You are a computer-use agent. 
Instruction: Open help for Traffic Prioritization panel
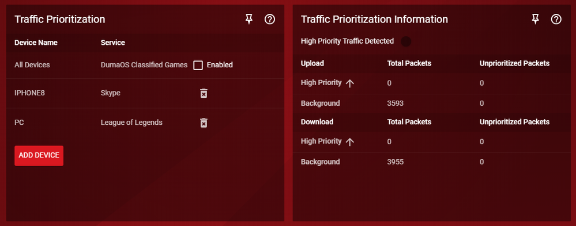[270, 20]
